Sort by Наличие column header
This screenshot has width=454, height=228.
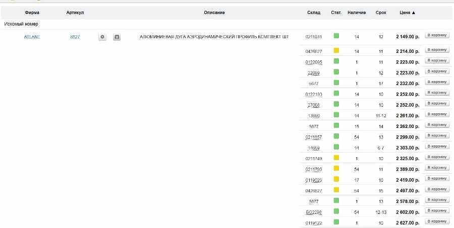(357, 13)
